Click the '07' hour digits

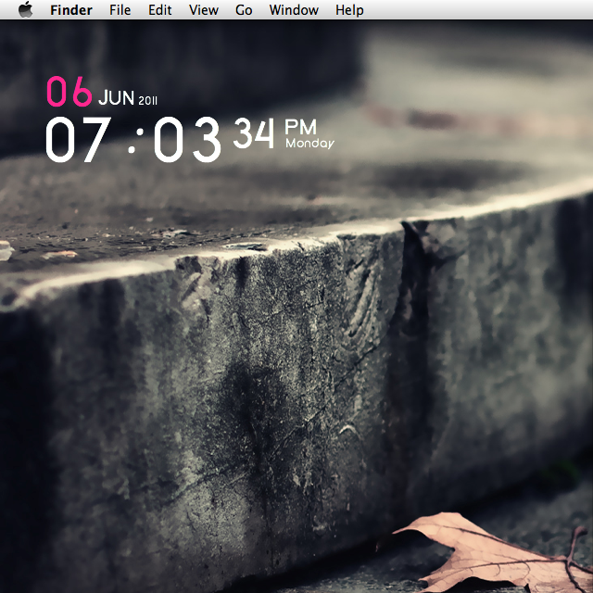(x=78, y=140)
